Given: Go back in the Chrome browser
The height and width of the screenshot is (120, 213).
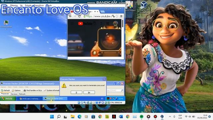Looking at the screenshot, I should pos(70,16).
